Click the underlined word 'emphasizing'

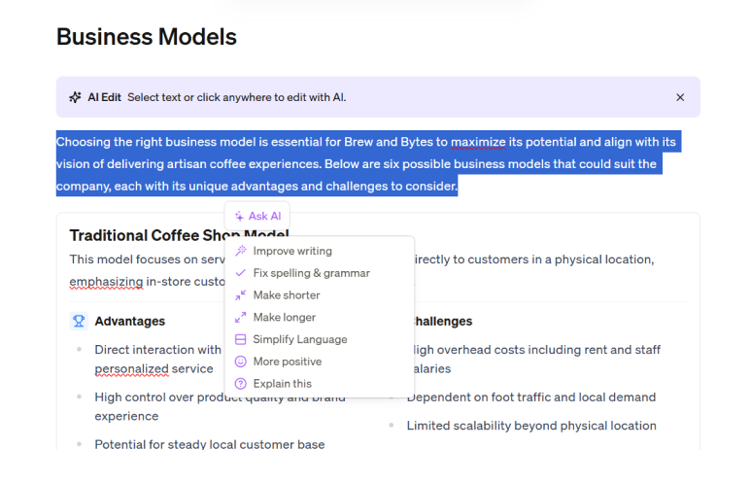coord(106,282)
